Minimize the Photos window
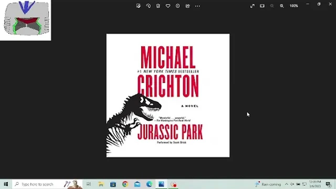Image resolution: width=336 pixels, height=189 pixels. pos(308,4)
